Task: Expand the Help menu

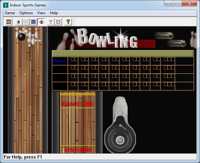Action: click(x=54, y=13)
